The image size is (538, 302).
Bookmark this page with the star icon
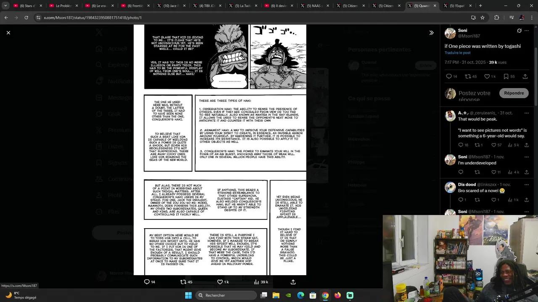click(483, 18)
